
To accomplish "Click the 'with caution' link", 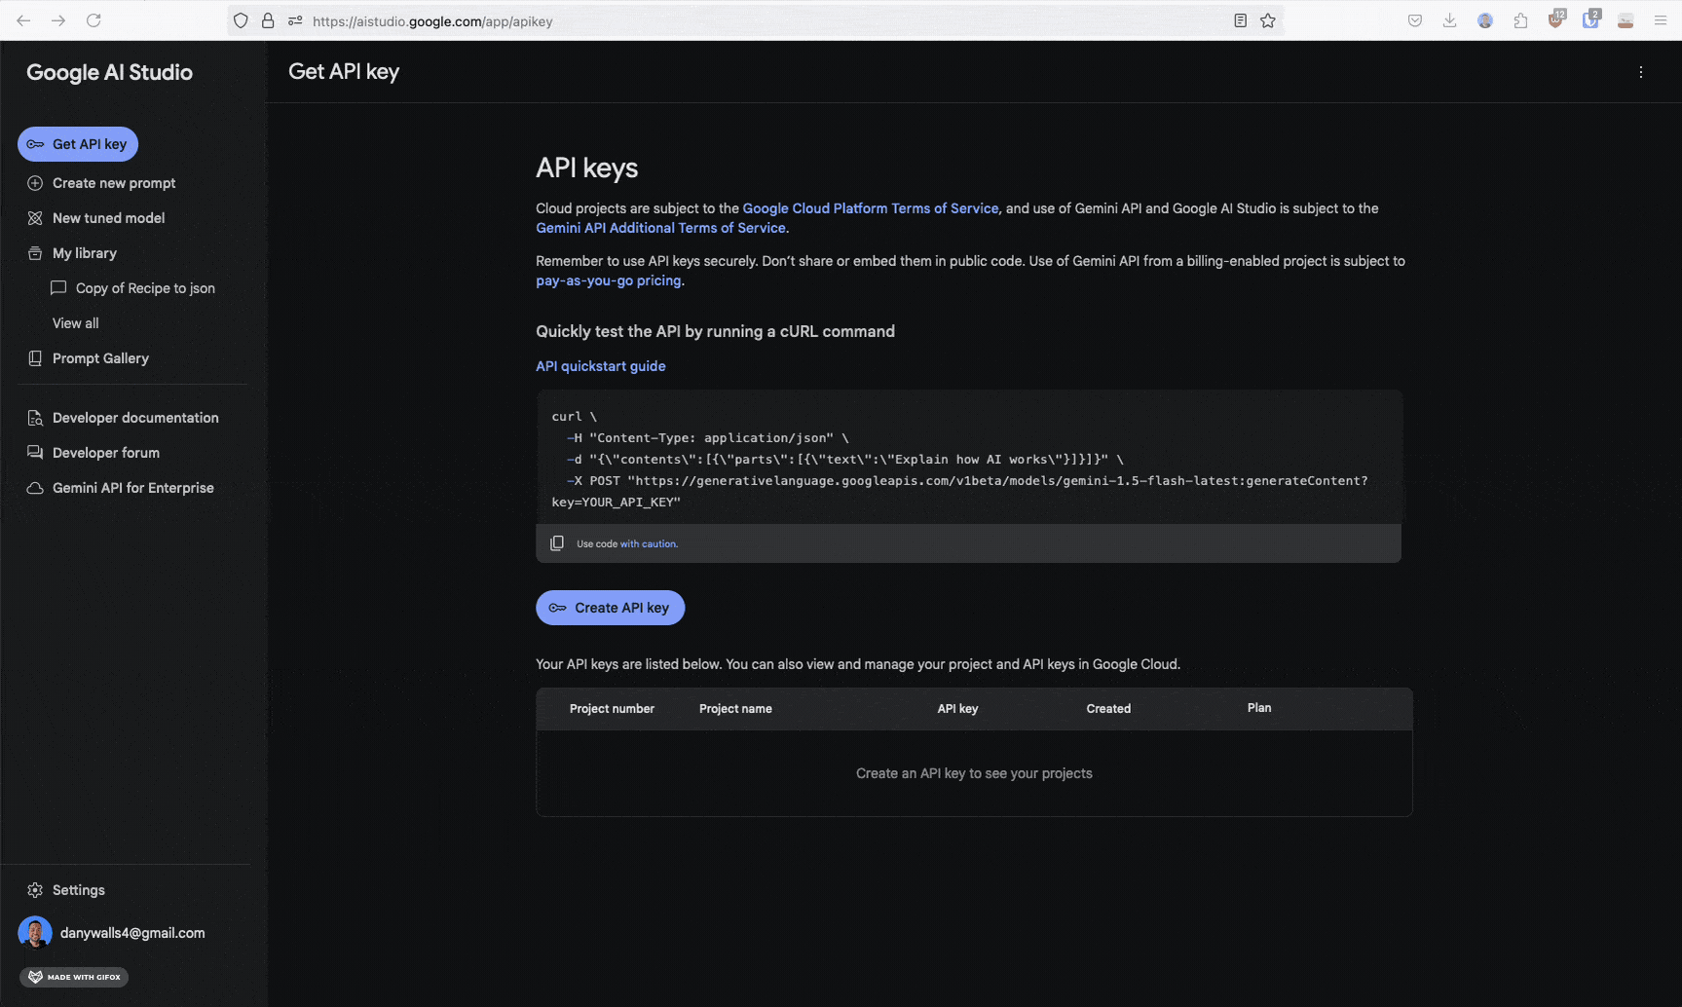I will (x=649, y=544).
